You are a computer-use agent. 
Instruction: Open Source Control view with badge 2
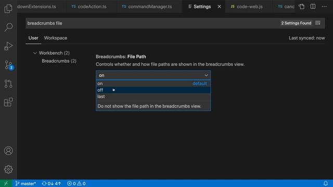pos(9,65)
